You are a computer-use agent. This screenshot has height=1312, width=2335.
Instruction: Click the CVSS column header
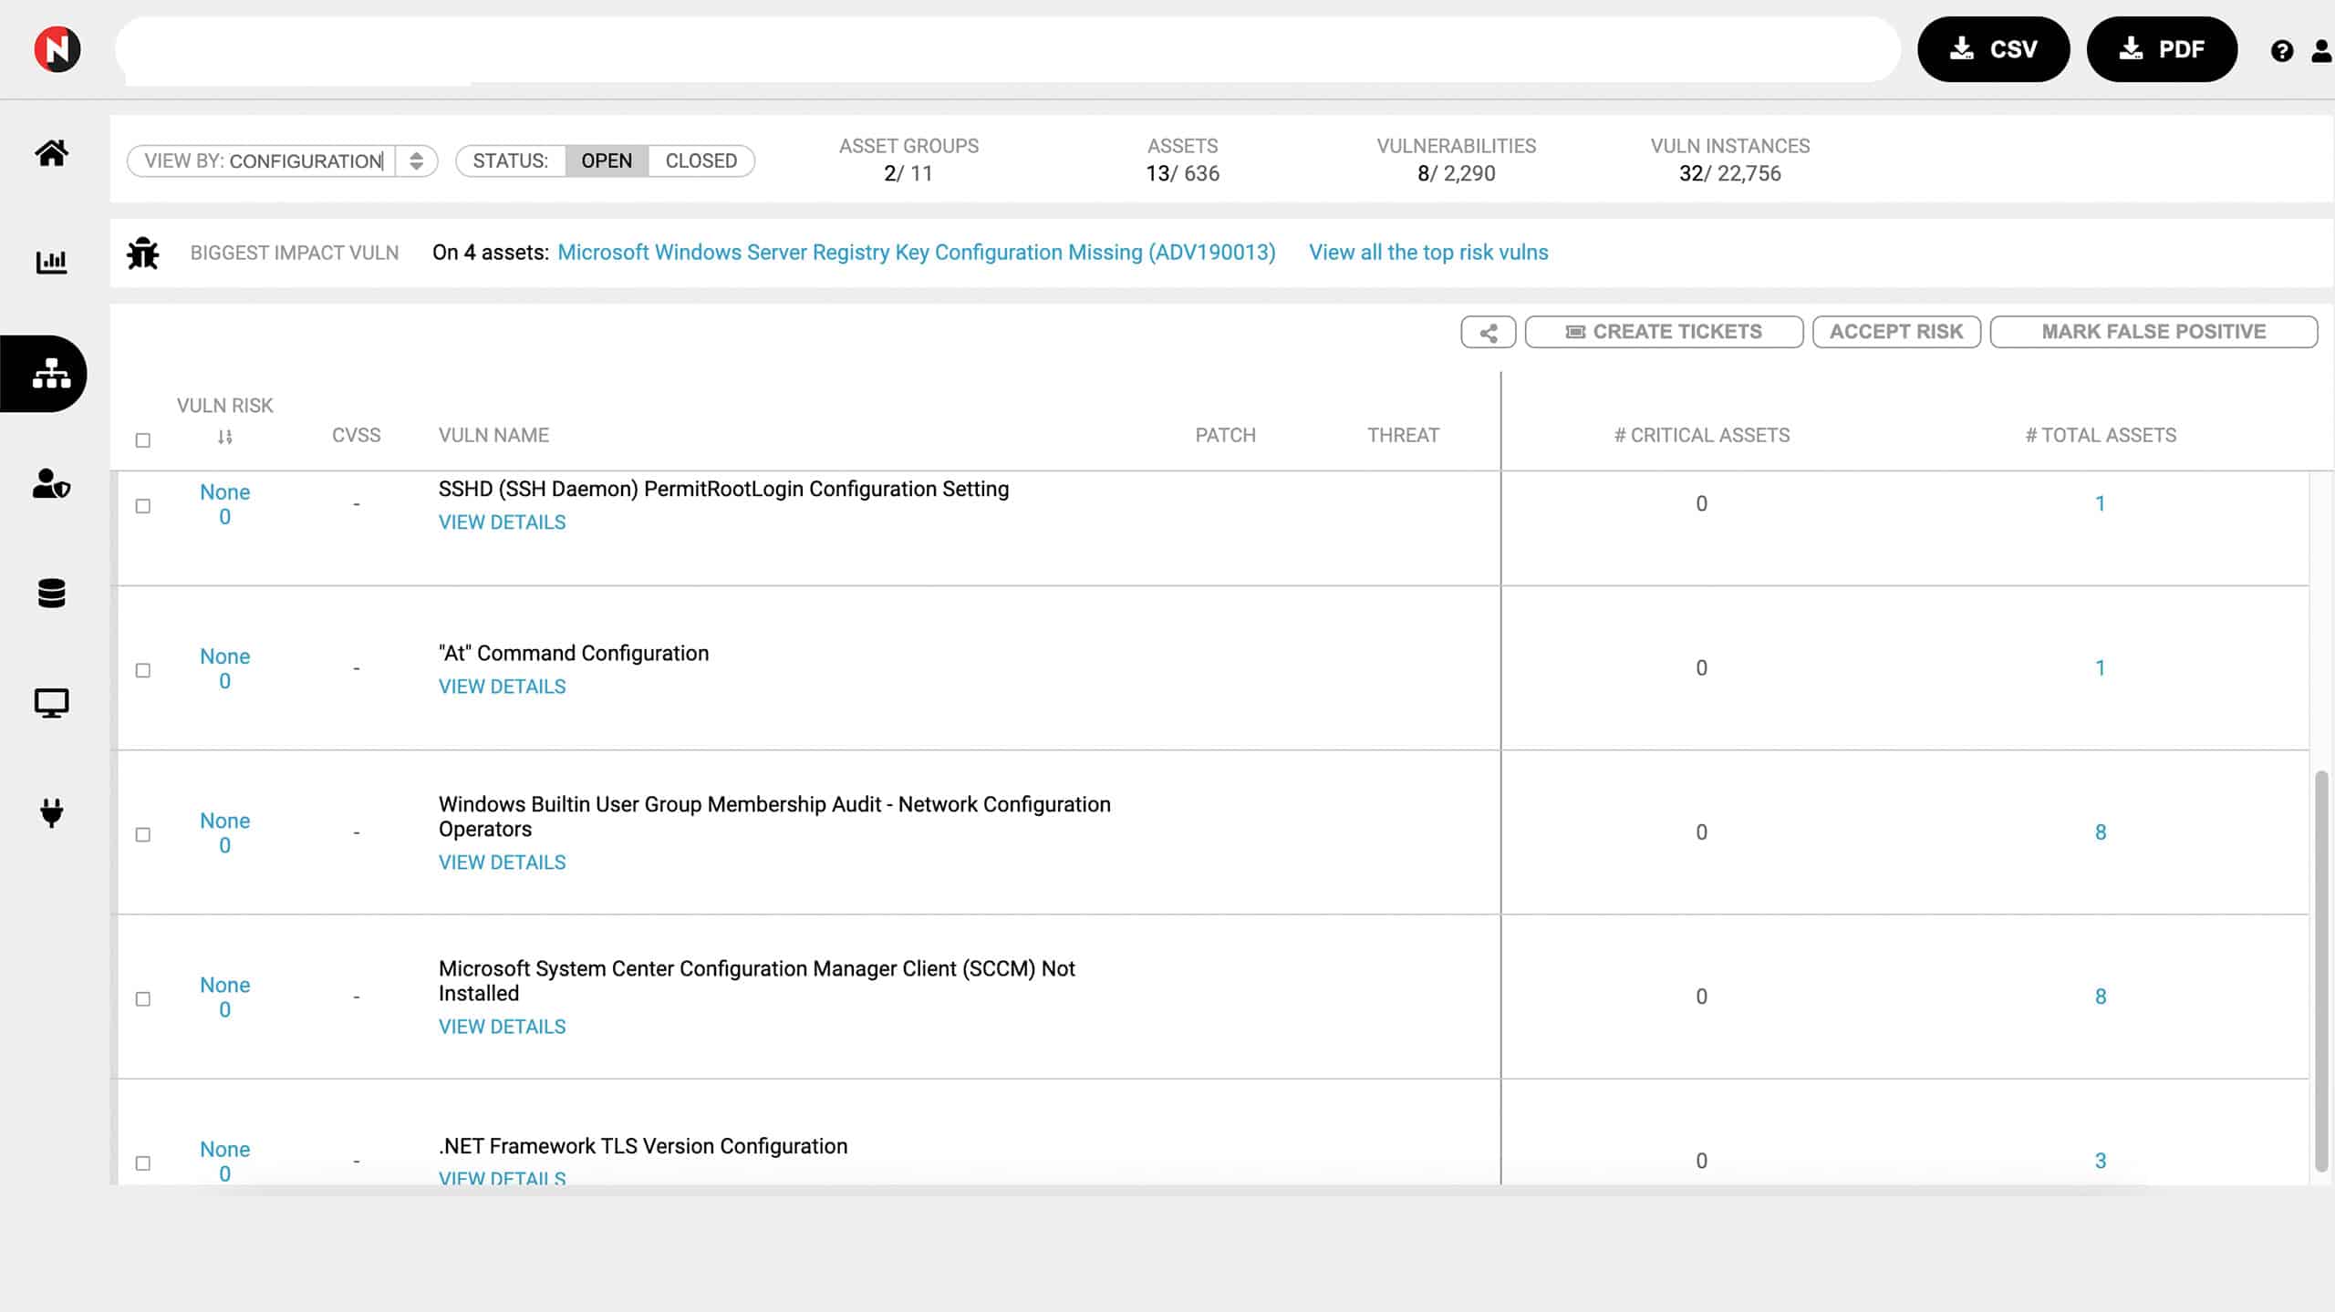tap(357, 436)
